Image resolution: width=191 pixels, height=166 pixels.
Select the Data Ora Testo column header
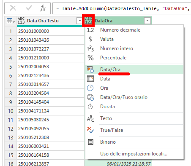43,21
